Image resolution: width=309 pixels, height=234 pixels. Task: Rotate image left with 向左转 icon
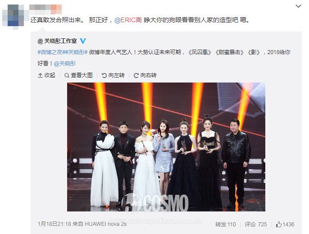pos(104,75)
